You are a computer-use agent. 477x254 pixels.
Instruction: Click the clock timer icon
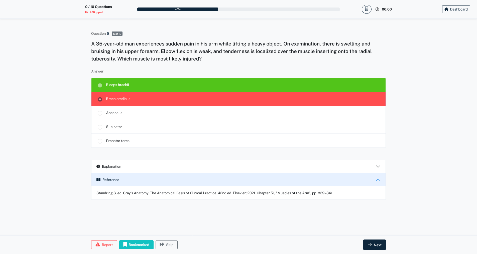377,9
